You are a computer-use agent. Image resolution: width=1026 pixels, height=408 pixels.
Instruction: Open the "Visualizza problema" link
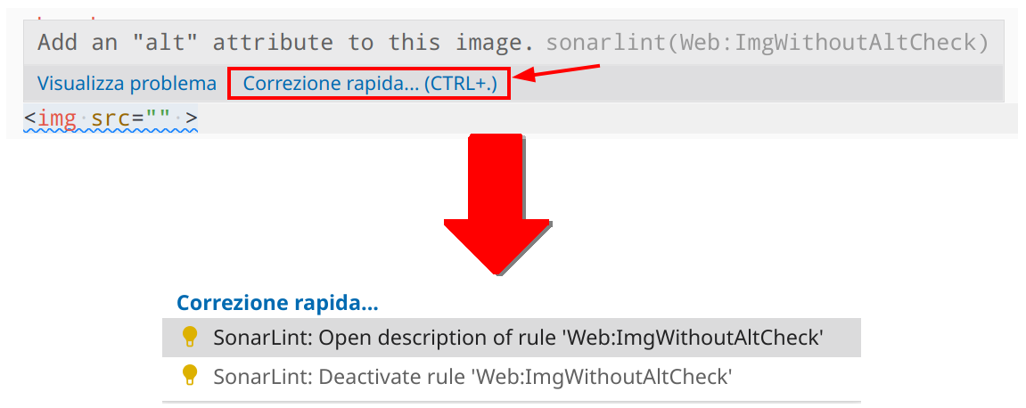(x=127, y=84)
